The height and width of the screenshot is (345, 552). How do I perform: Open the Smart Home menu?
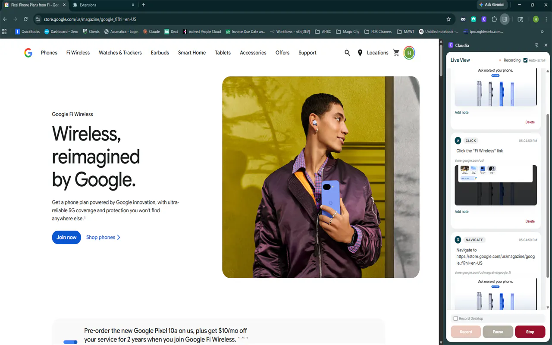(x=192, y=53)
